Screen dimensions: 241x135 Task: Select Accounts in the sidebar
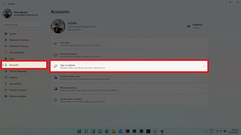coord(24,65)
